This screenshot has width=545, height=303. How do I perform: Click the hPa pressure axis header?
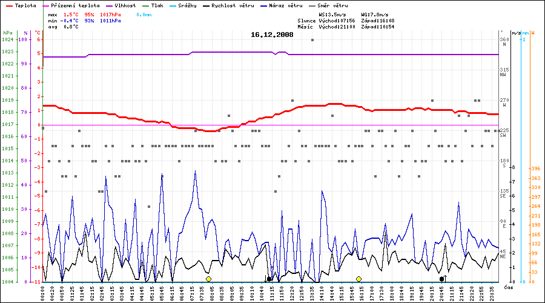[7, 33]
